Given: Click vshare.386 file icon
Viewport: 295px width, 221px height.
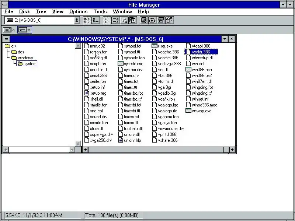Looking at the screenshot, I should pyautogui.click(x=155, y=140).
